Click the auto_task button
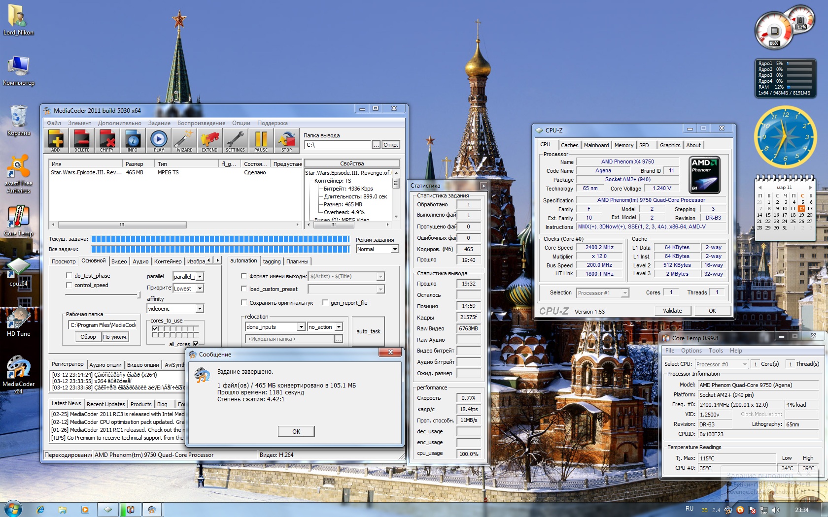This screenshot has width=828, height=517. click(x=368, y=331)
